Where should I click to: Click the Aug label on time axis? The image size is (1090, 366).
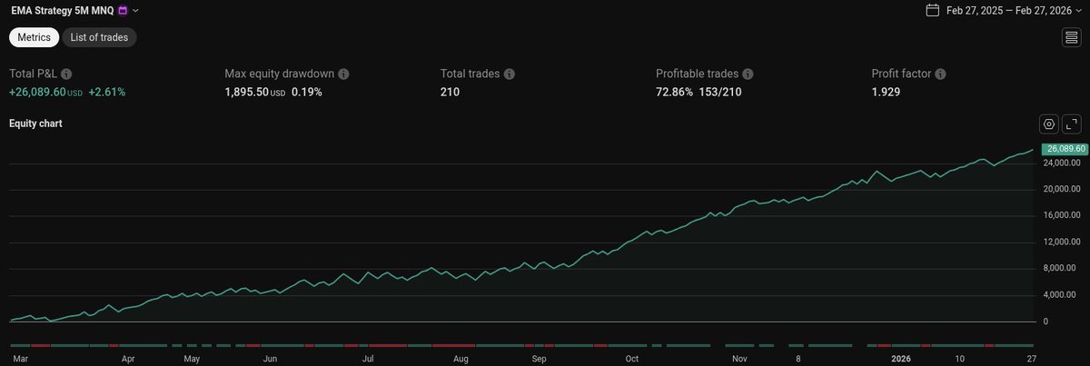point(461,359)
